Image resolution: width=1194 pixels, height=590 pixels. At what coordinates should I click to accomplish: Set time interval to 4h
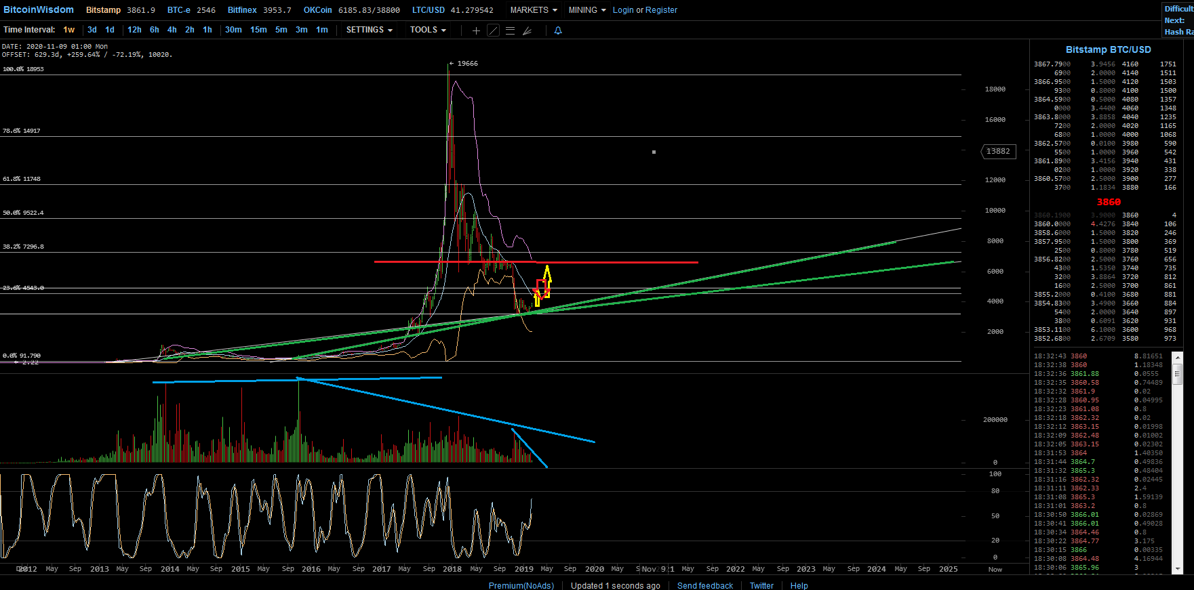coord(172,30)
